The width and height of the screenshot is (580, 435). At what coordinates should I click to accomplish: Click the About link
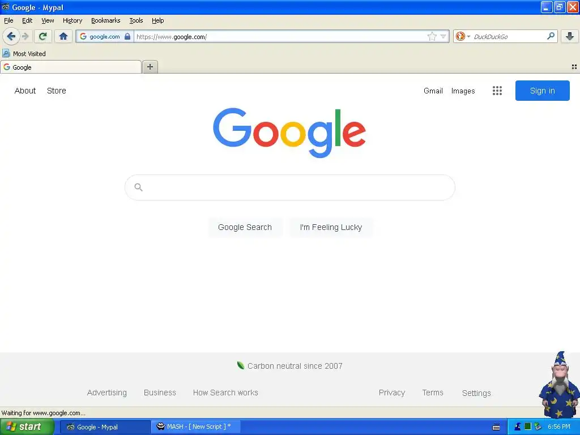tap(25, 91)
